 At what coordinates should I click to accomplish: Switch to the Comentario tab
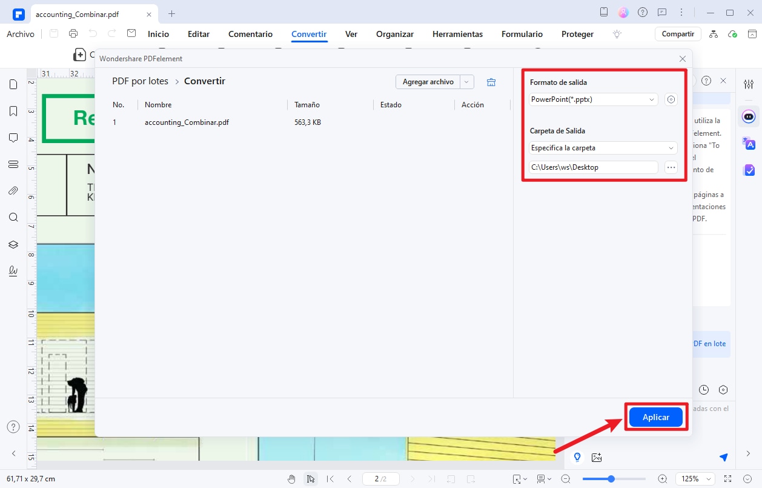[250, 34]
